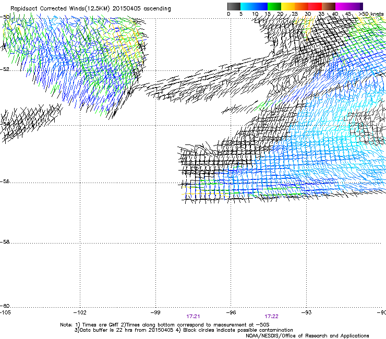This screenshot has height=339, width=386.
Task: Click the 'NOAA/NESDIS/Office of Research and Applications' credit
Action: tap(307, 336)
